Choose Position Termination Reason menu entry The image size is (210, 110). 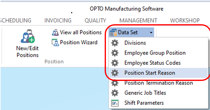159,83
